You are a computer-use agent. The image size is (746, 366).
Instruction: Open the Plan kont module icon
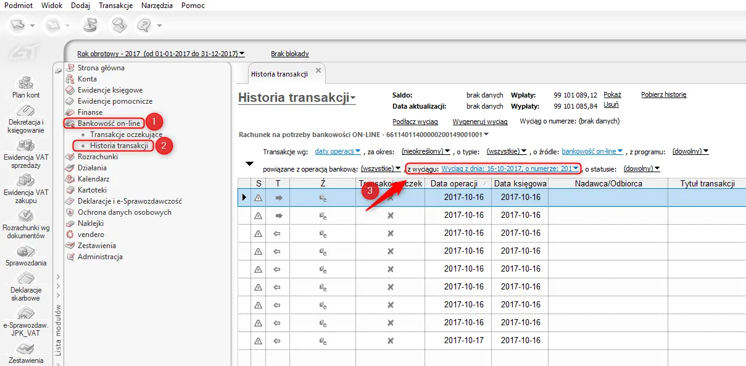tap(25, 83)
